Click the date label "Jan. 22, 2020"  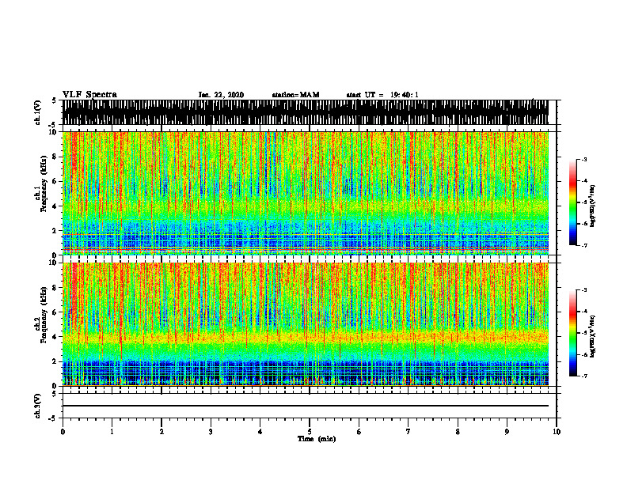pyautogui.click(x=221, y=95)
